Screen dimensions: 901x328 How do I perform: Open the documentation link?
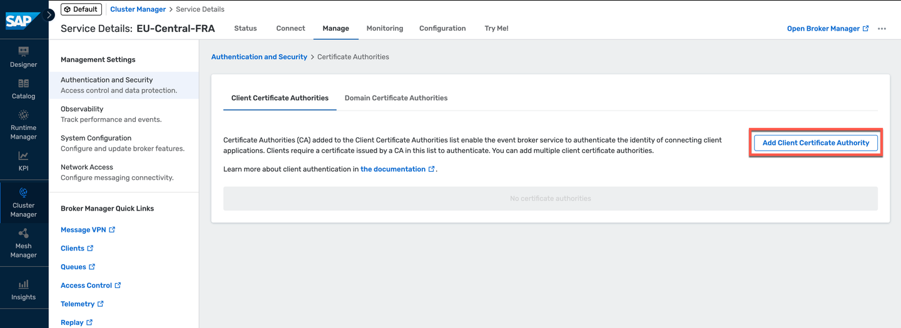click(393, 169)
